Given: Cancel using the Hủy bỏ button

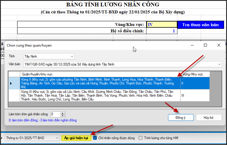Looking at the screenshot, I should (x=209, y=118).
